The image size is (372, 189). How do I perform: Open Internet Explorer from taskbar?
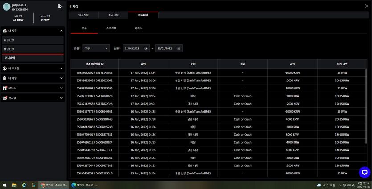(24, 185)
